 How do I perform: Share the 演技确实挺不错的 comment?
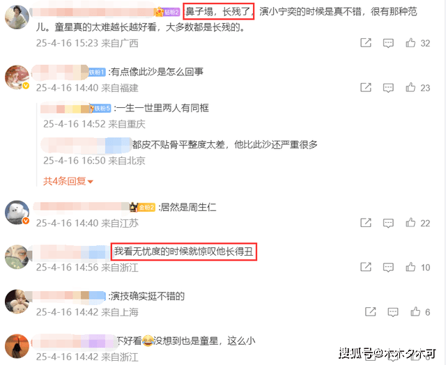coord(370,312)
